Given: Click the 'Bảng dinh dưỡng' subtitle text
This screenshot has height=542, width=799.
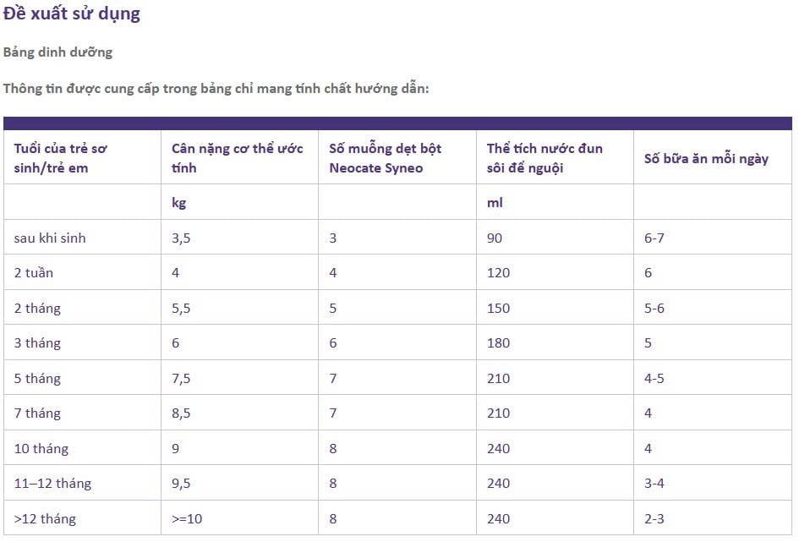Looking at the screenshot, I should point(57,52).
